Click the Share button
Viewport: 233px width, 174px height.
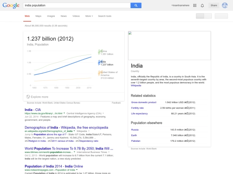(214, 6)
